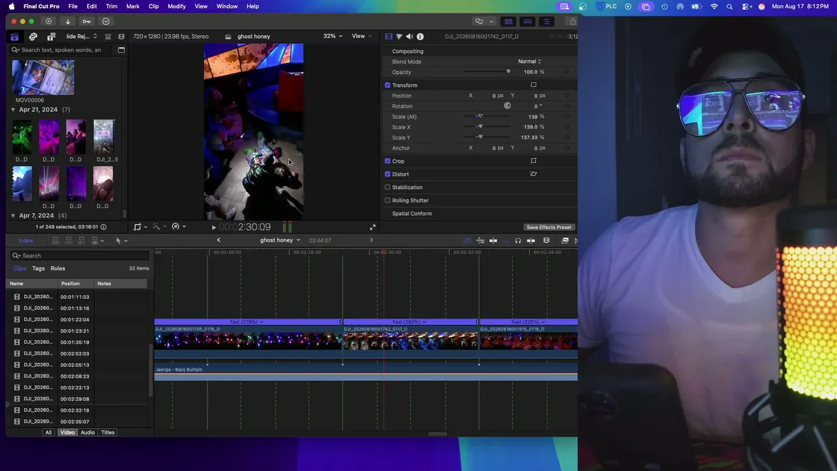Disable the Crop checkbox
Screen dimensions: 837x471
[388, 161]
